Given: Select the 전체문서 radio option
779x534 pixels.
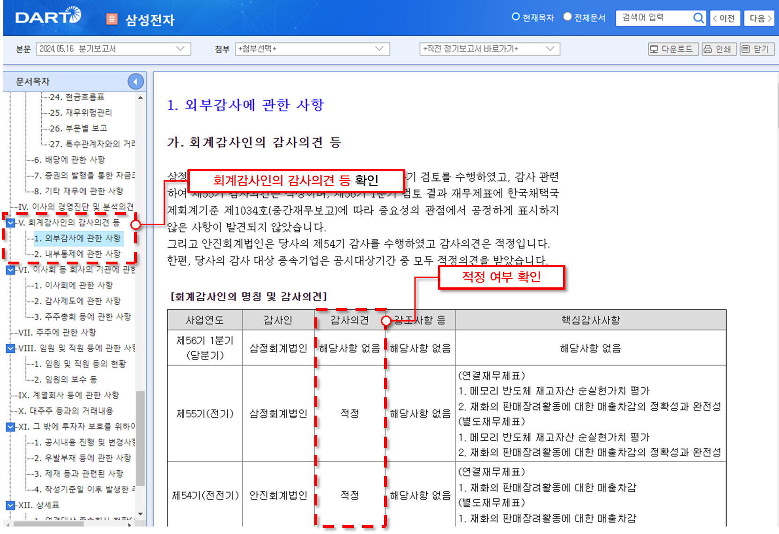Looking at the screenshot, I should 567,17.
